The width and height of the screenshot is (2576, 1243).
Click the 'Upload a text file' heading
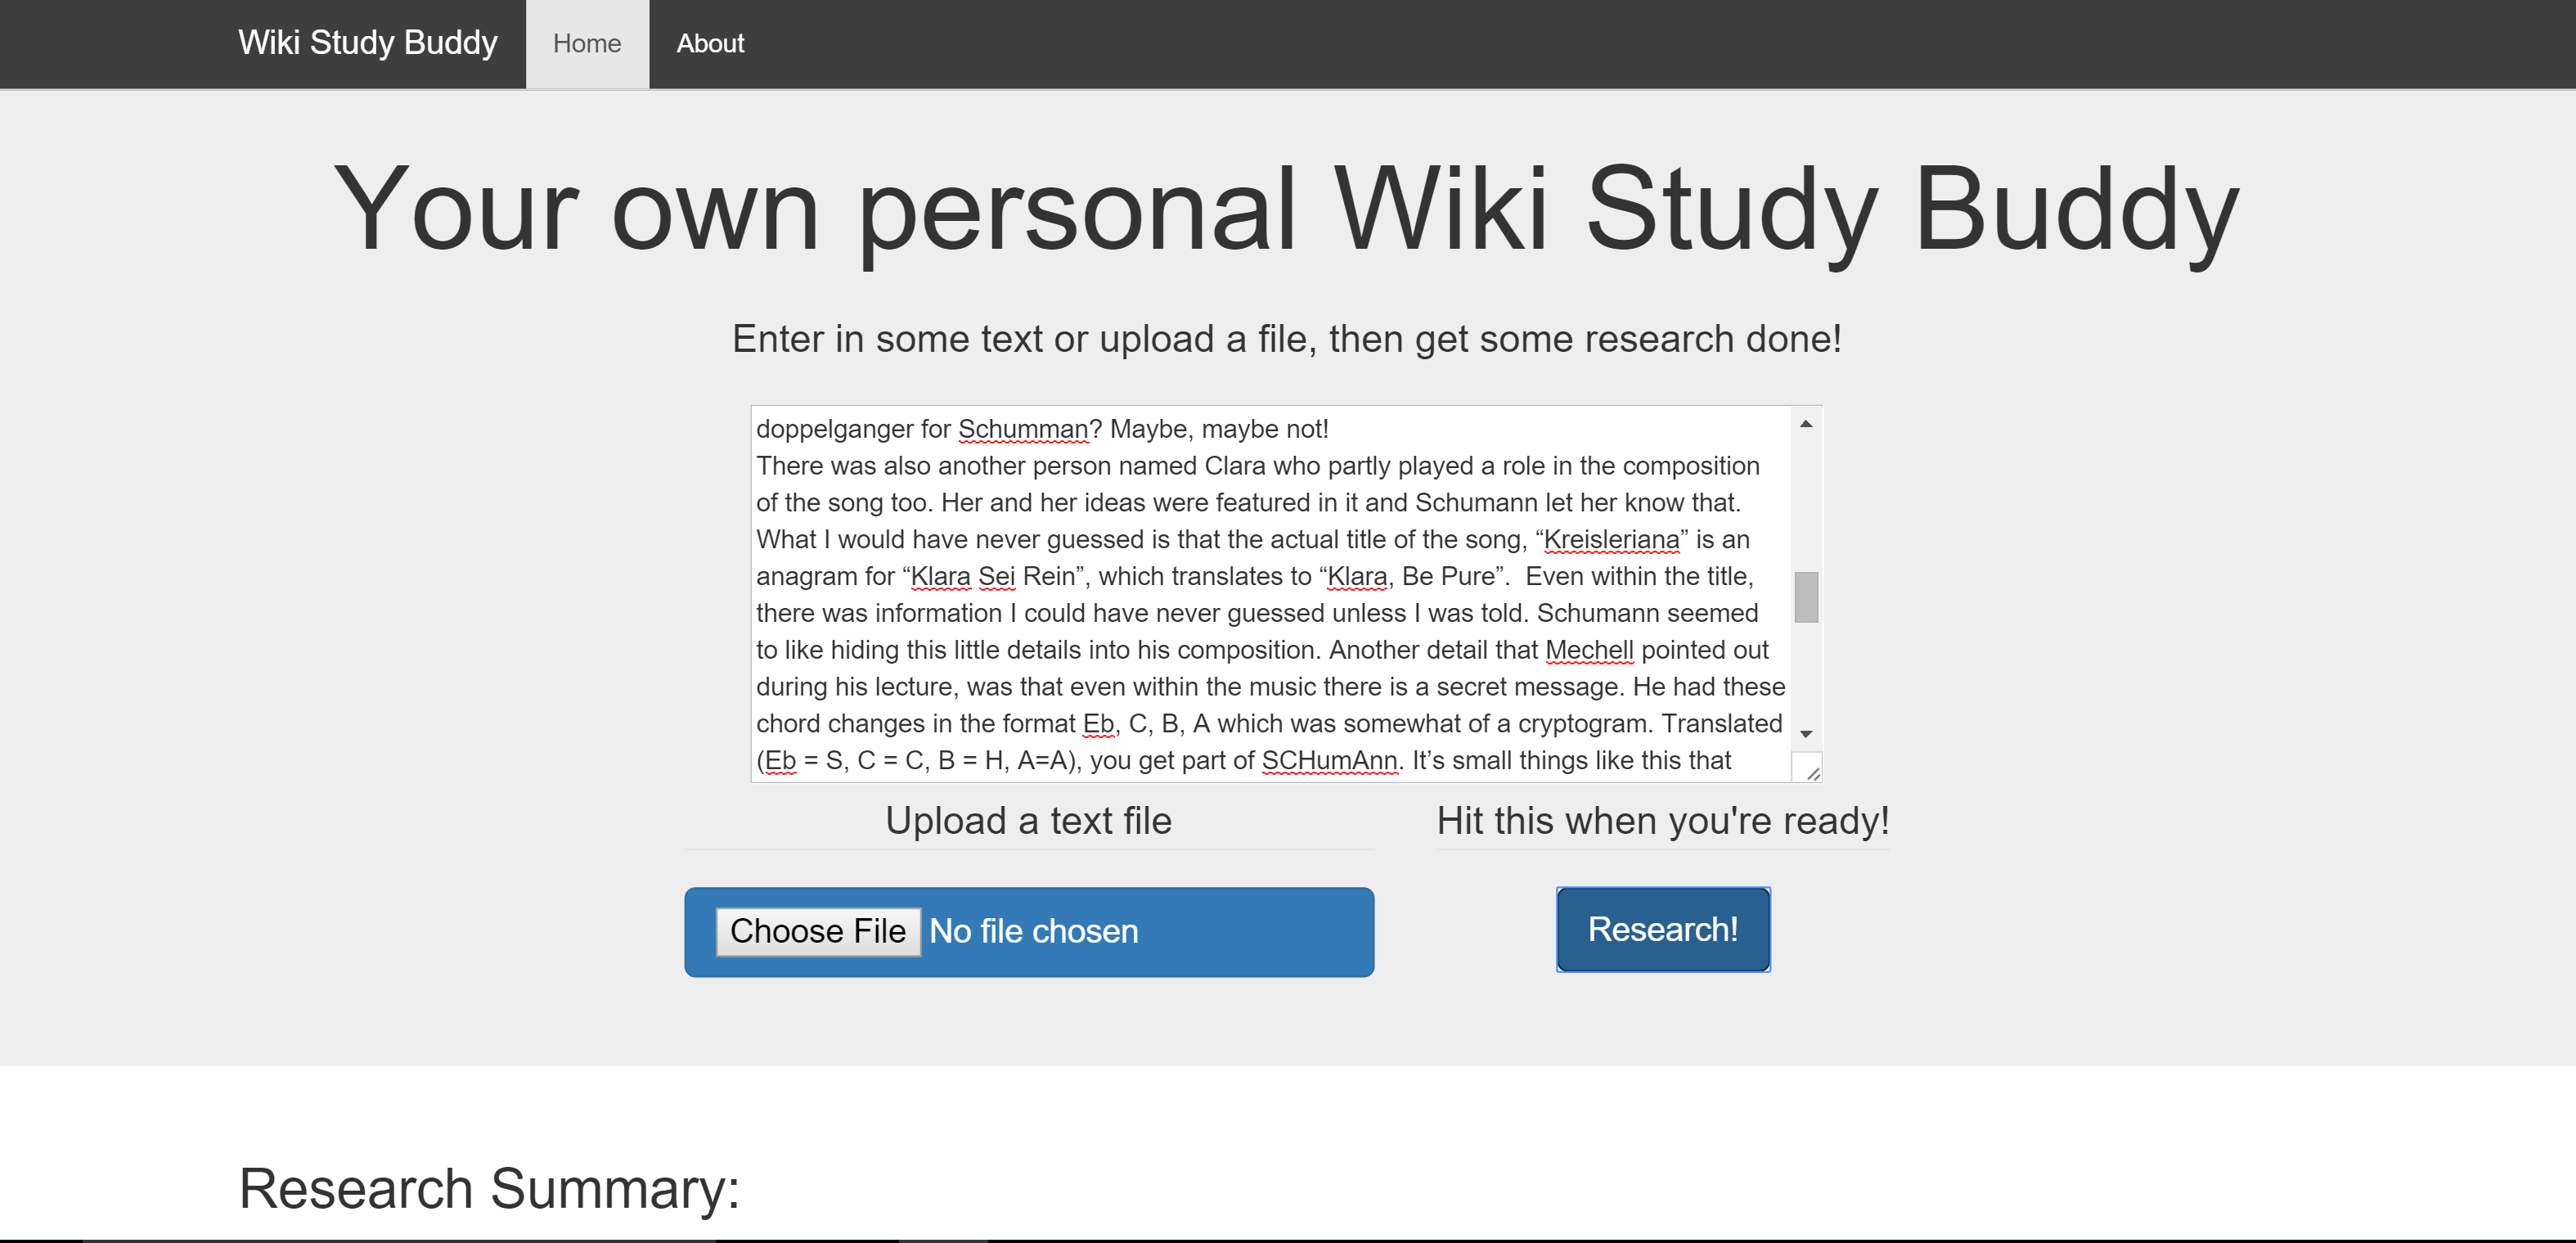point(1028,821)
